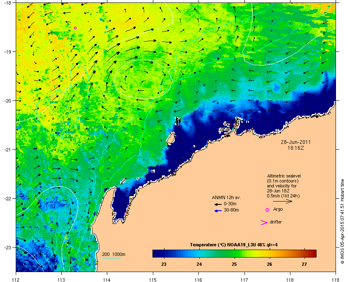Click the latitude axis label -22

8,199
